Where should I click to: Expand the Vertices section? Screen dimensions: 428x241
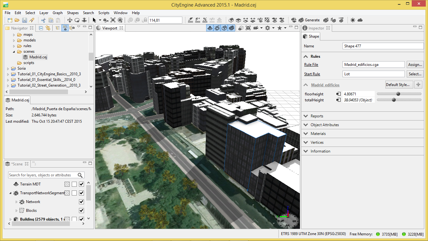coord(306,142)
